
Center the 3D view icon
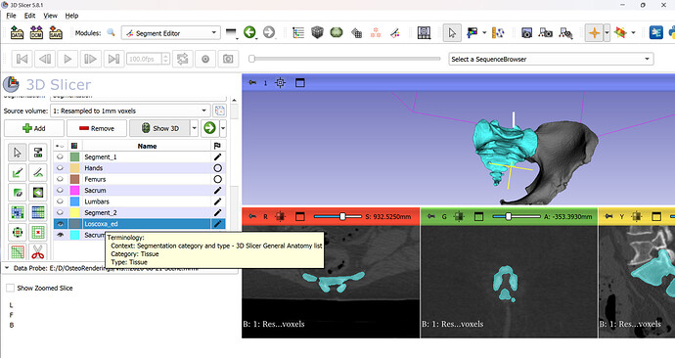coord(280,82)
